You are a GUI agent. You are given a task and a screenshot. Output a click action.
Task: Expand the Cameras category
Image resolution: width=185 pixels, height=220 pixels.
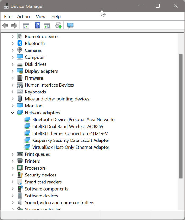pos(13,50)
